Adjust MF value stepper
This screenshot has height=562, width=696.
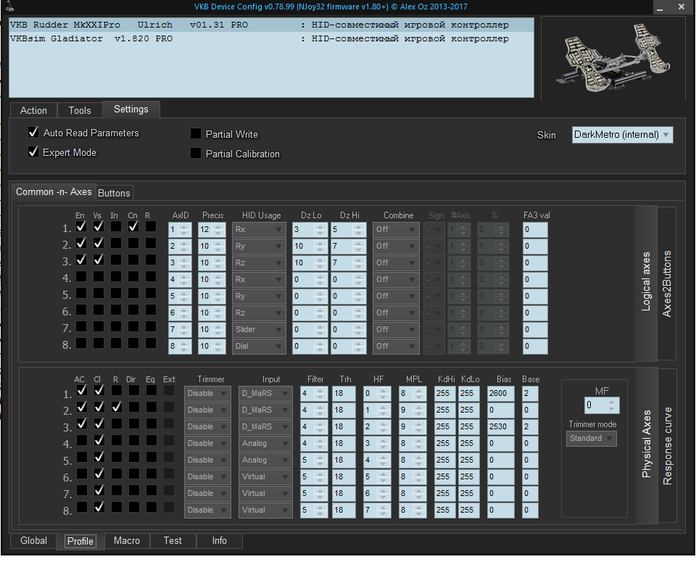coord(612,405)
